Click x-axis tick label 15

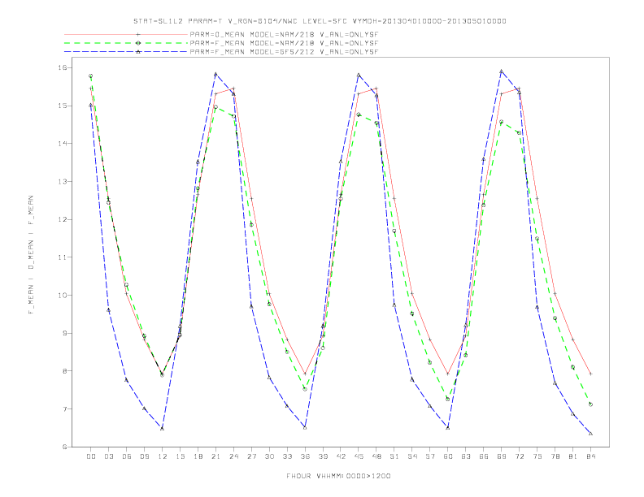(x=180, y=456)
